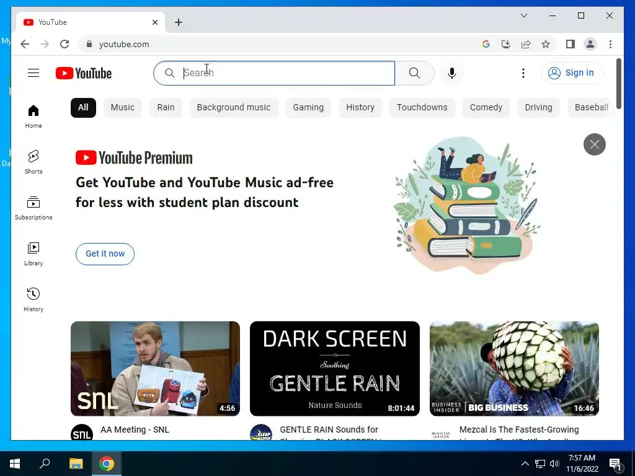The image size is (635, 476).
Task: Open Chrome's three-dot menu
Action: pyautogui.click(x=610, y=44)
